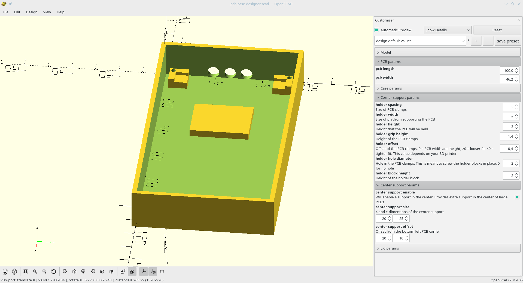The image size is (523, 283).
Task: Toggle the Show Axes icon
Action: click(144, 272)
